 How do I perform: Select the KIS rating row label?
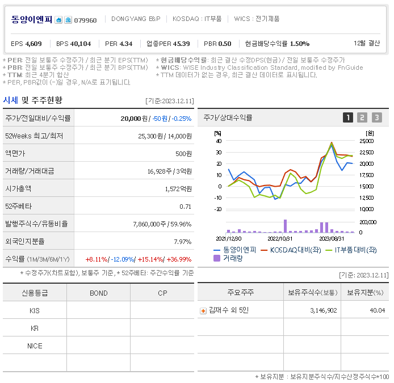tap(35, 311)
